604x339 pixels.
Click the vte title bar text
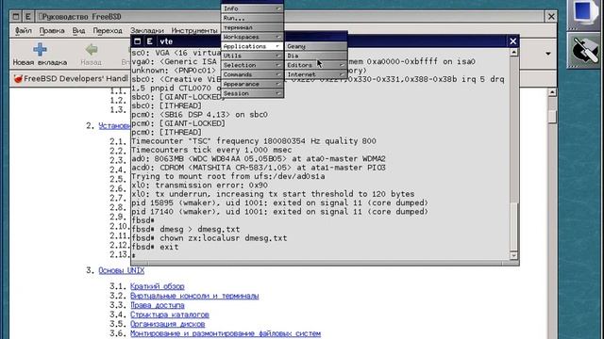pyautogui.click(x=166, y=41)
